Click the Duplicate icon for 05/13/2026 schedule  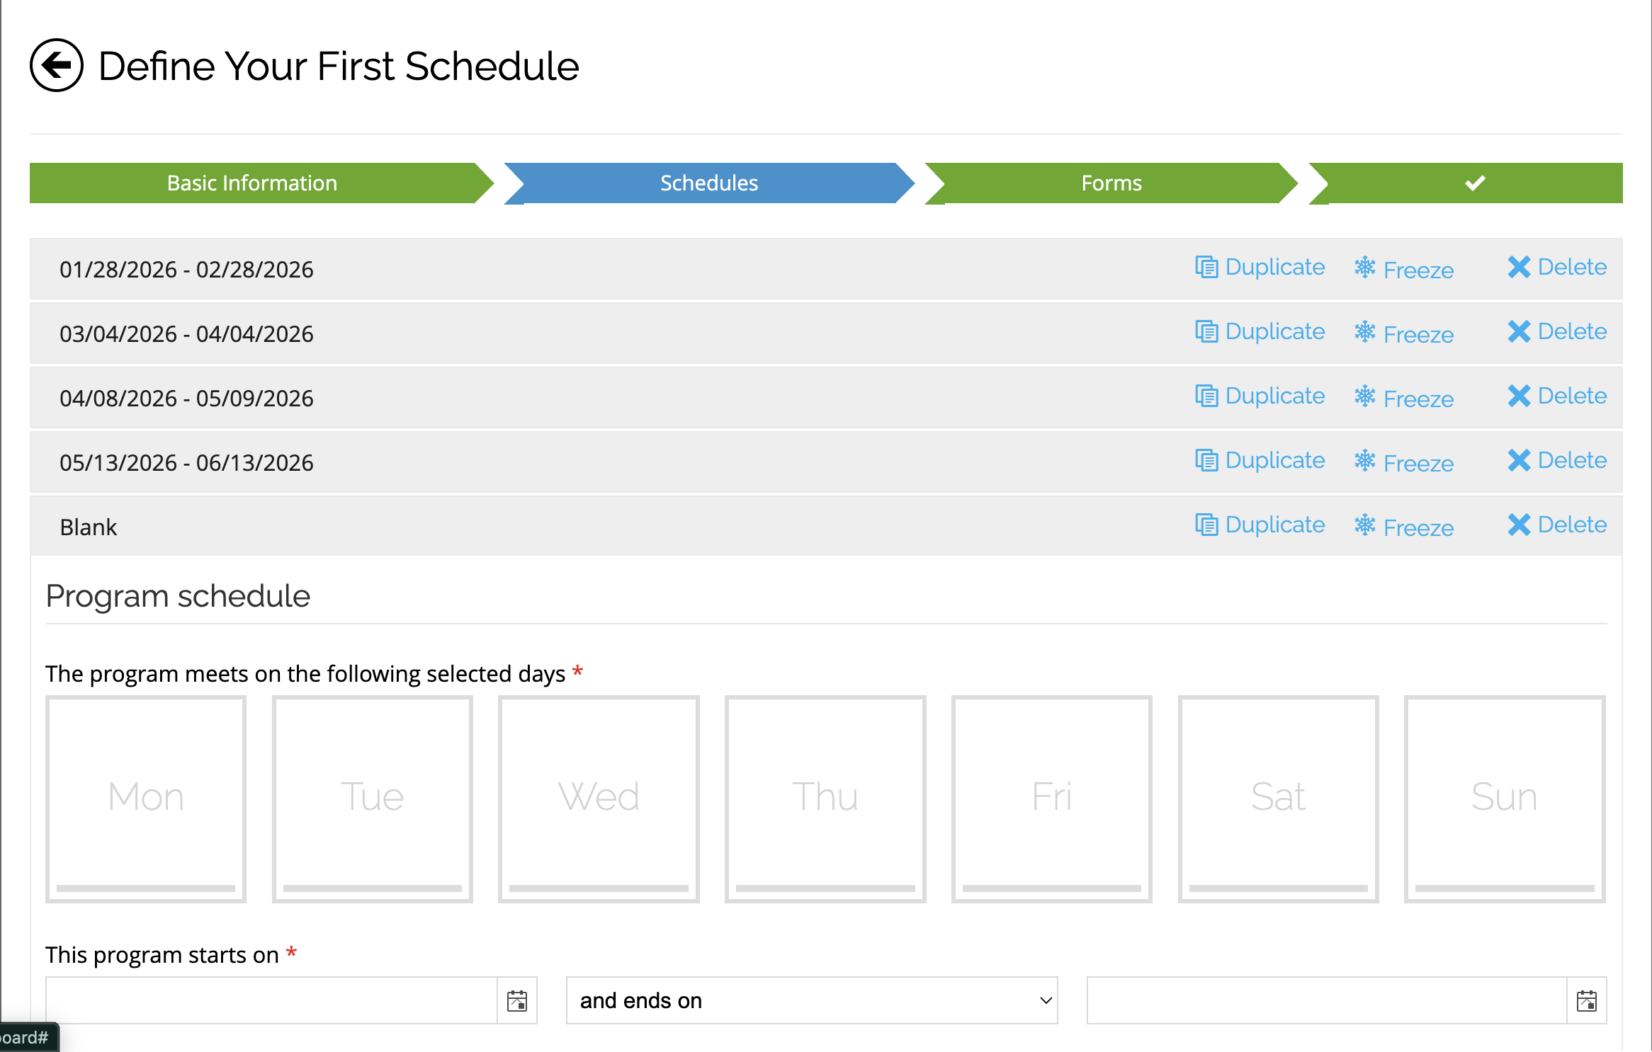pyautogui.click(x=1206, y=461)
